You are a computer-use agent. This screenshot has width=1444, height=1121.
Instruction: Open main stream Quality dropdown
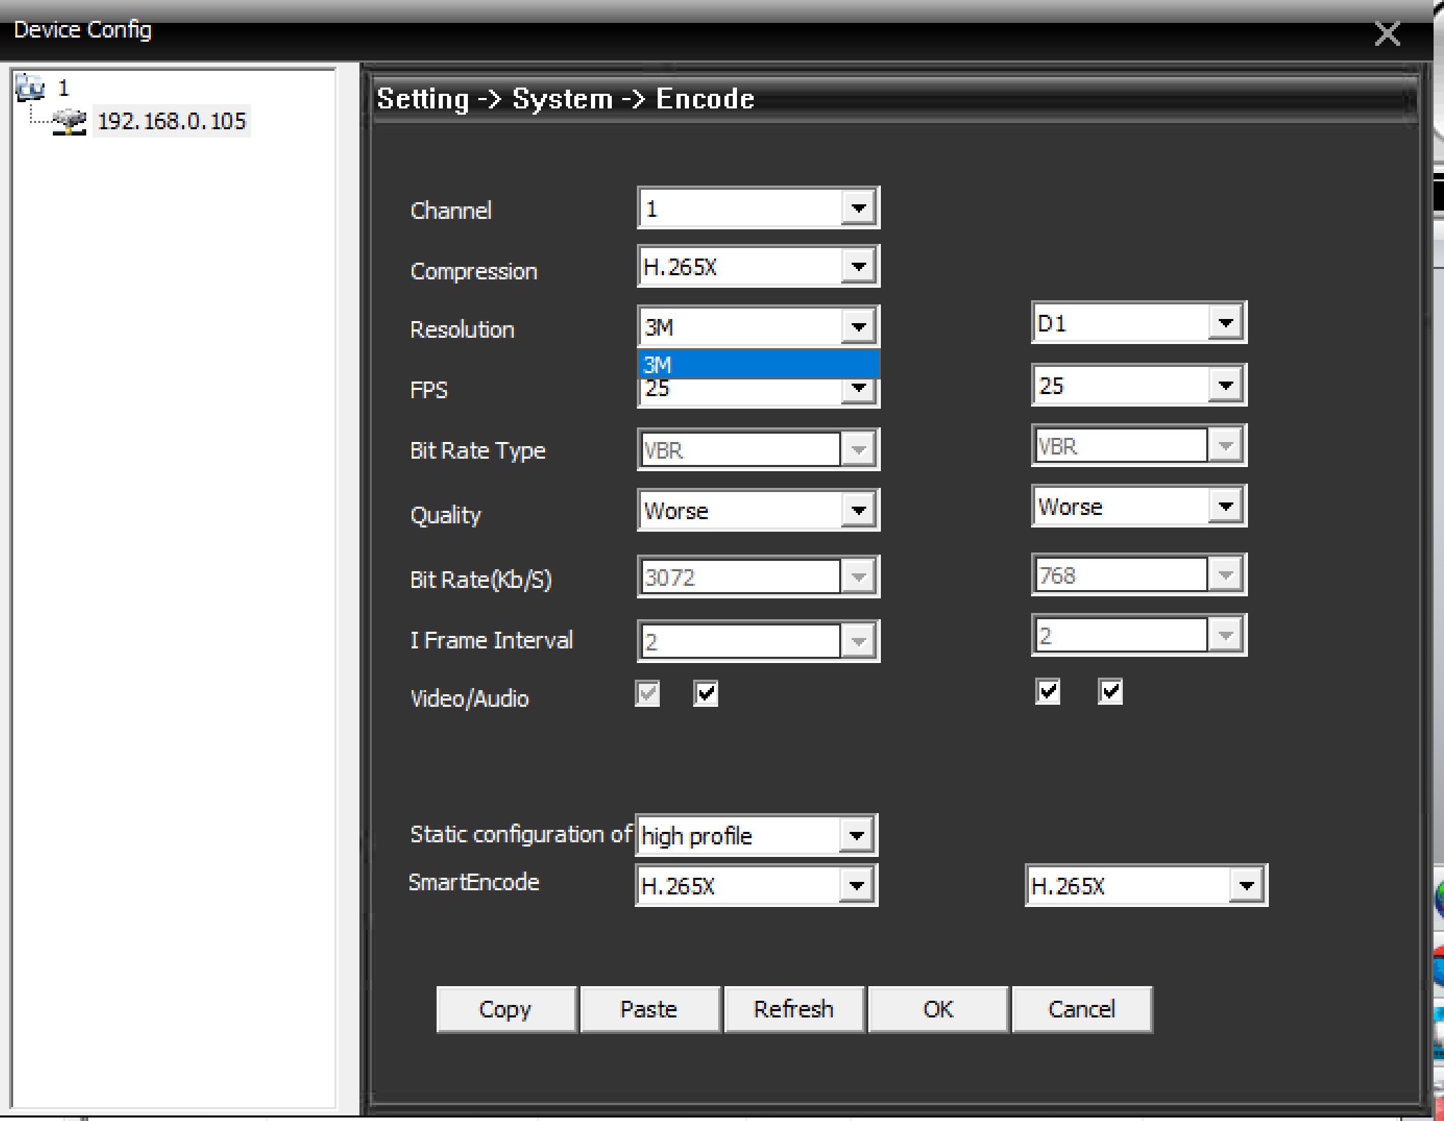pyautogui.click(x=858, y=510)
